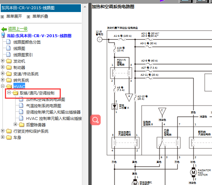Select the 变速/传动系统 tree item
Viewport: 212px width, 185px height.
(26, 74)
